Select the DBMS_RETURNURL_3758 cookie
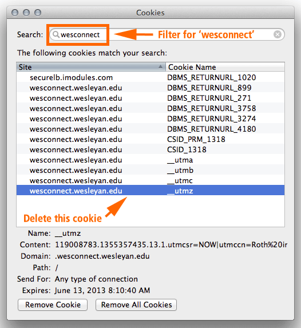The image size is (301, 328). pos(150,108)
